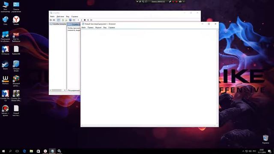274x154 pixels.
Task: Open Task View from the taskbar
Action: point(17,151)
